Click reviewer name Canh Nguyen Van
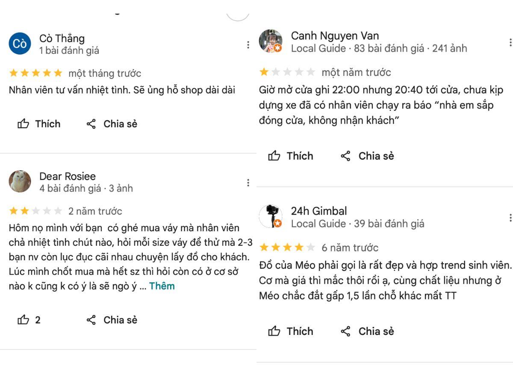Viewport: 513px width, 384px height. tap(335, 36)
